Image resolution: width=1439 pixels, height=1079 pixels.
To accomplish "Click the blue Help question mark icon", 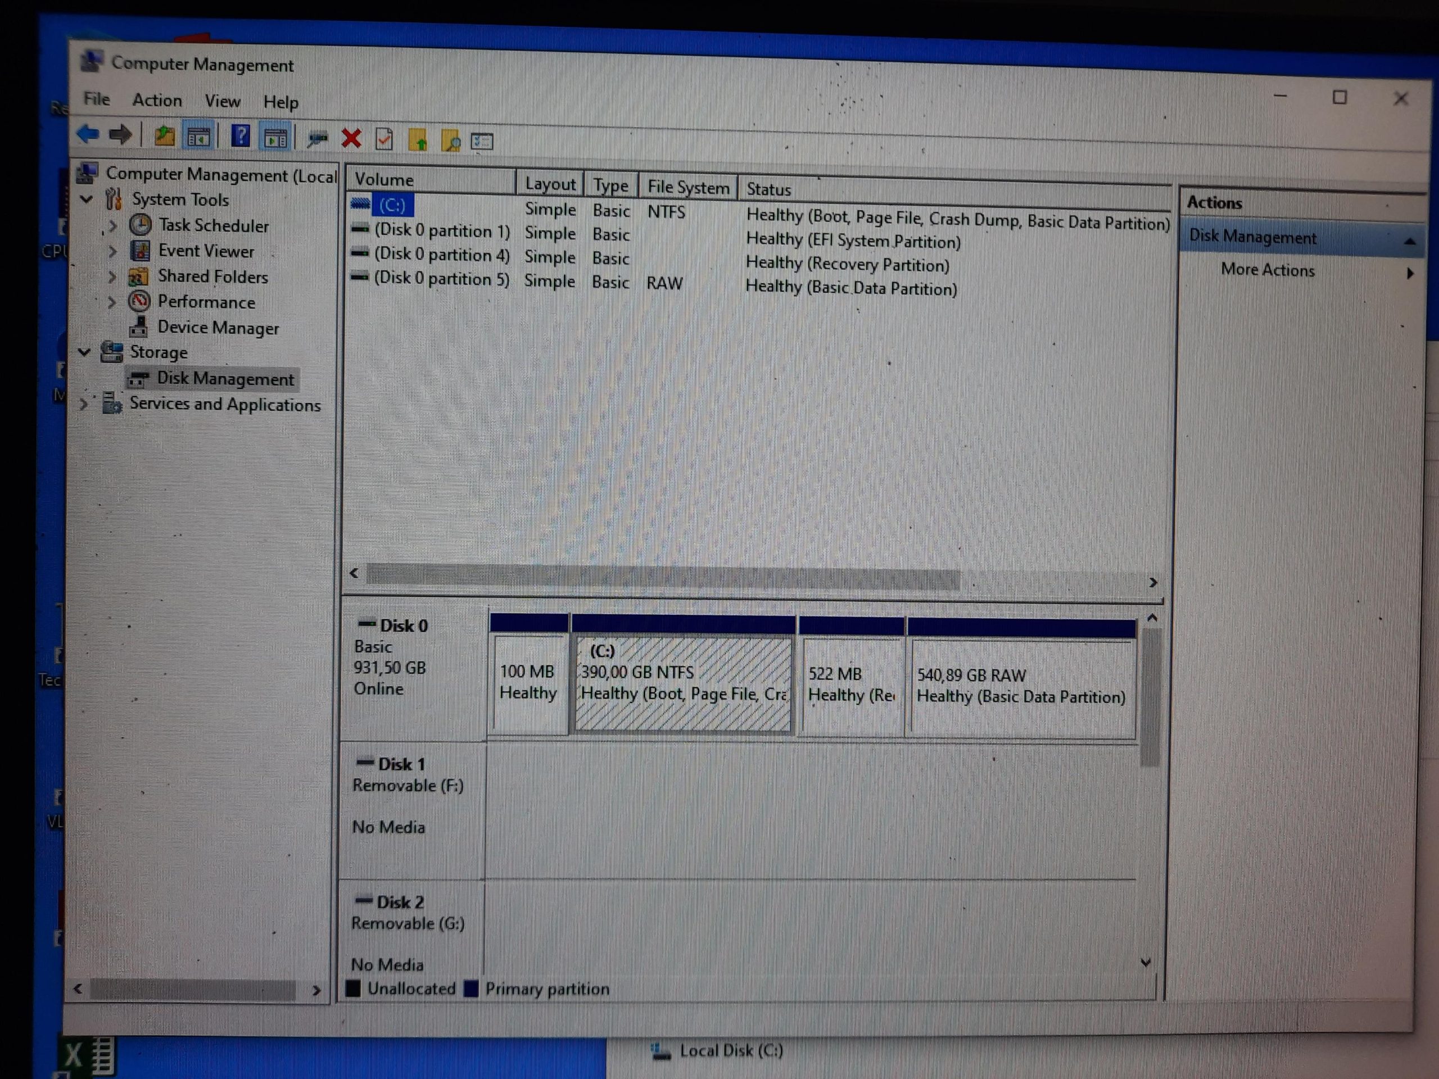I will [241, 136].
